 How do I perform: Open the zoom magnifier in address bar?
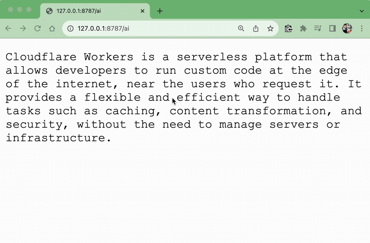pyautogui.click(x=241, y=28)
